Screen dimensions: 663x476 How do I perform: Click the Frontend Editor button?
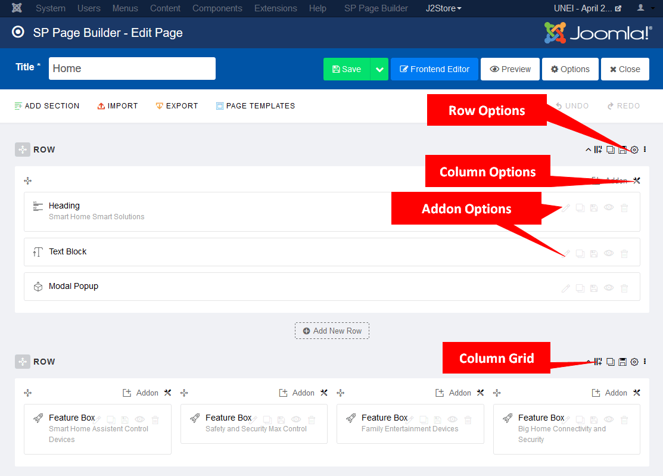(x=434, y=69)
